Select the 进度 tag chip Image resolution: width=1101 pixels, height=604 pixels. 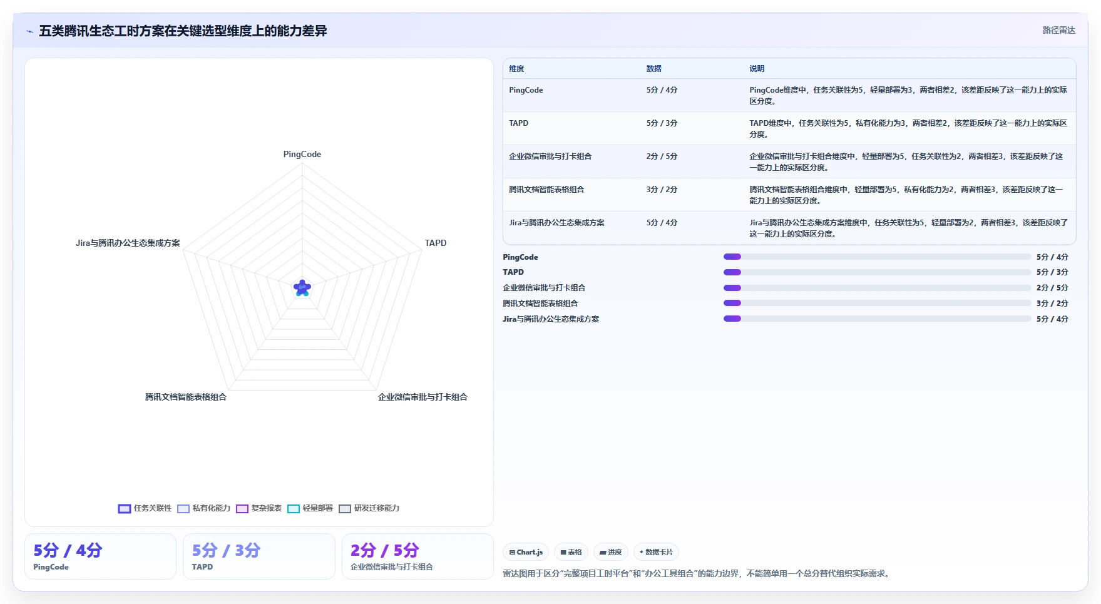(610, 552)
